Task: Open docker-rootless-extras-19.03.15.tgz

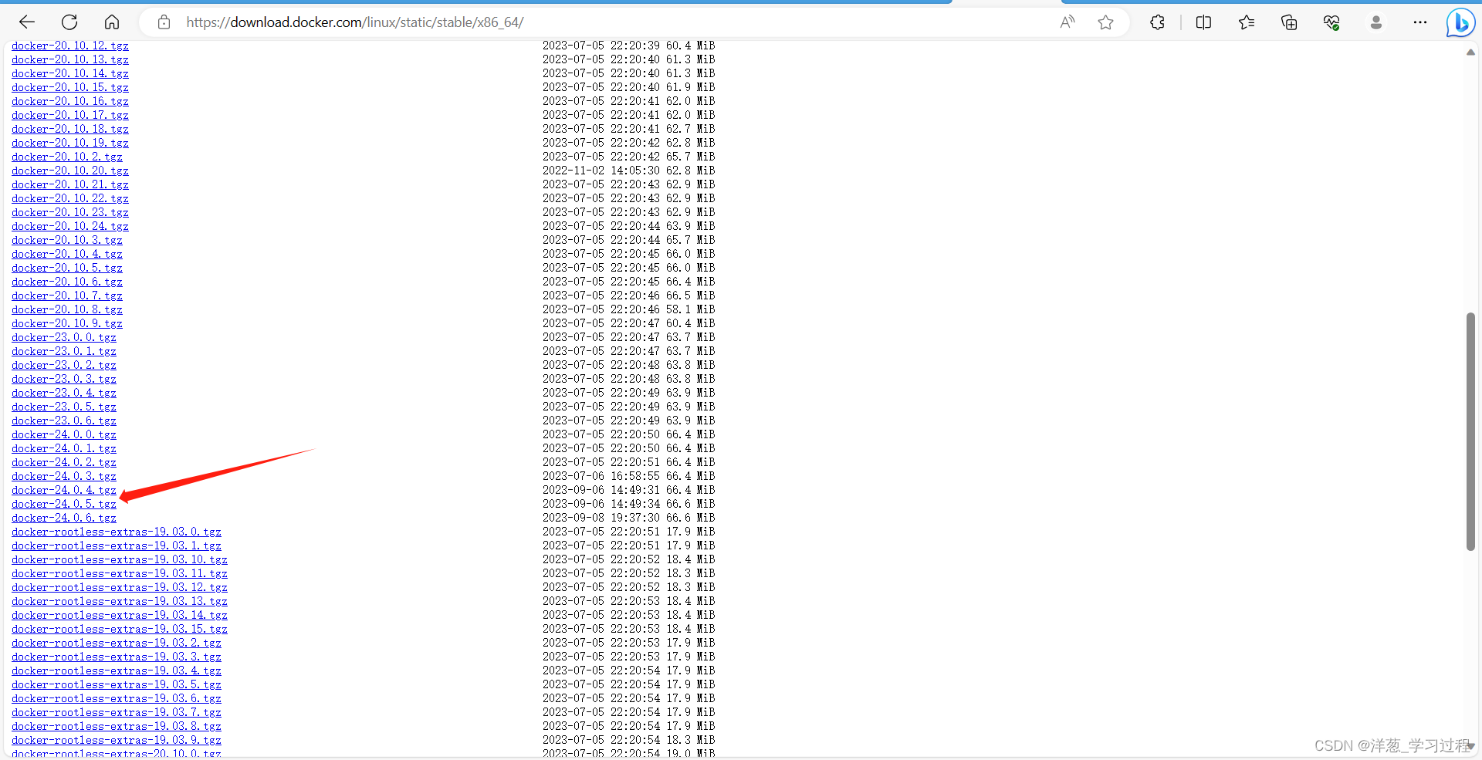Action: click(120, 629)
